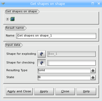
Task: Open Help for this dialog
Action: pyautogui.click(x=86, y=91)
